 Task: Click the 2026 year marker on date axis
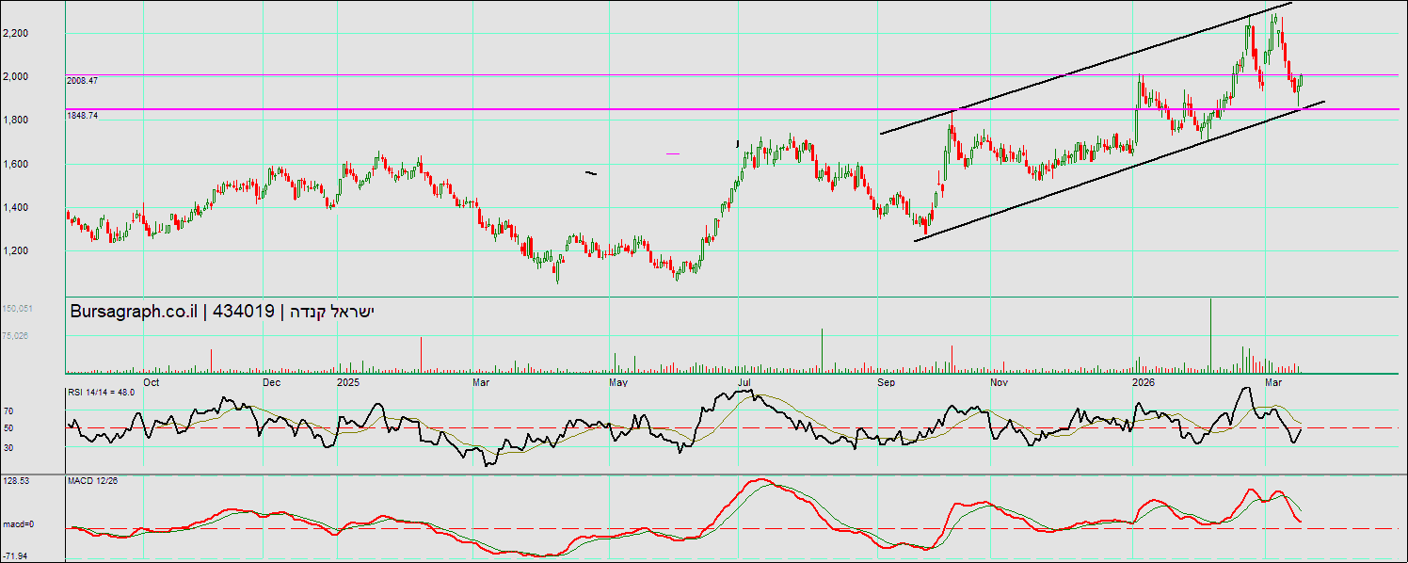(1143, 383)
